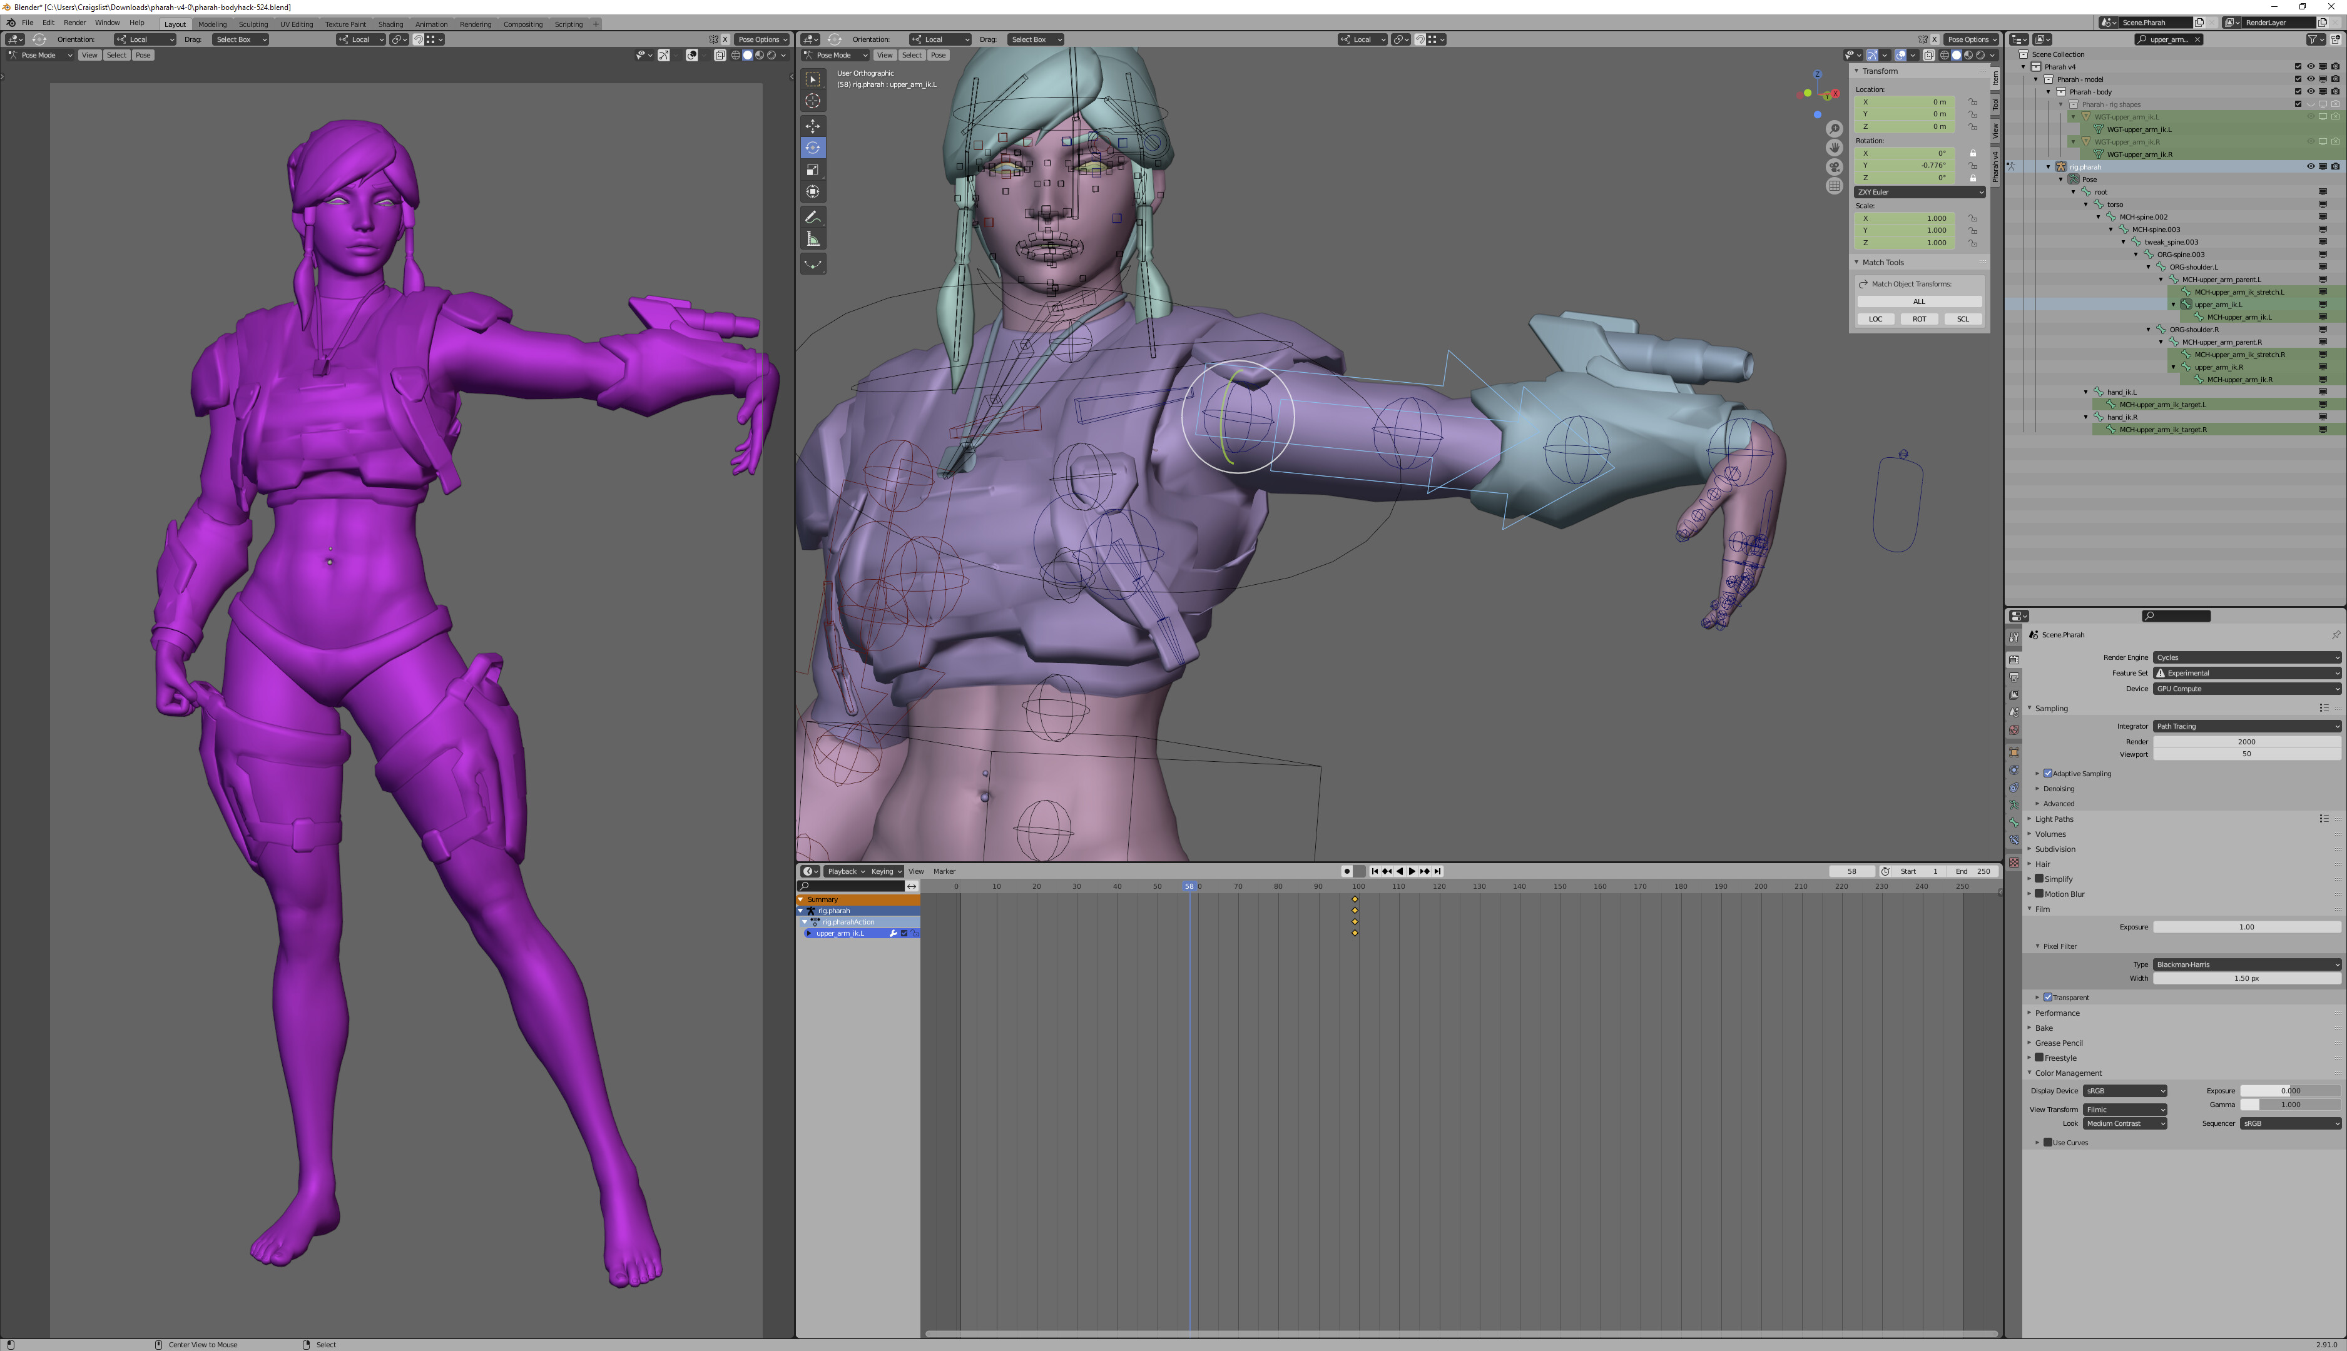Open the Texture properties checker icon
The image size is (2347, 1351).
point(2014,862)
